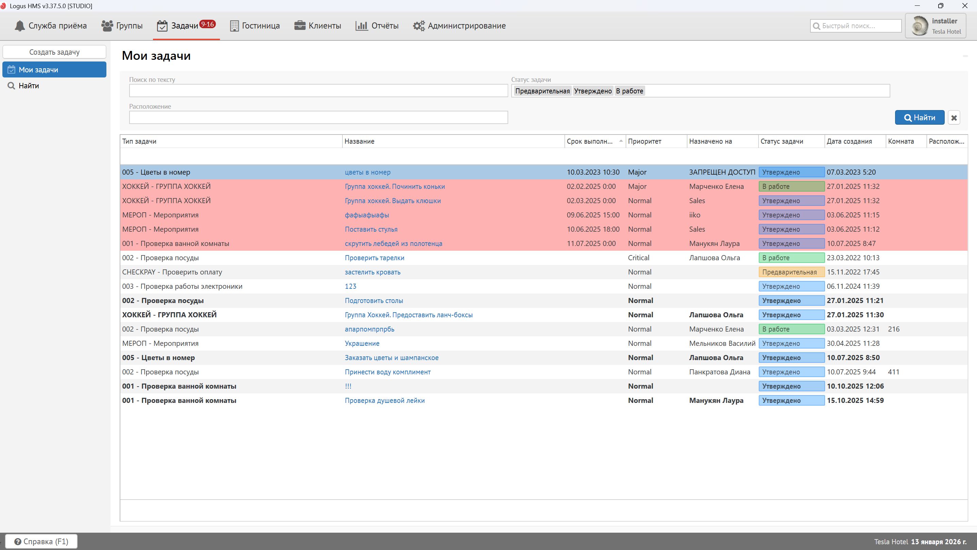The height and width of the screenshot is (550, 977).
Task: Click the magnifier icon next to Найти in sidebar
Action: point(11,86)
